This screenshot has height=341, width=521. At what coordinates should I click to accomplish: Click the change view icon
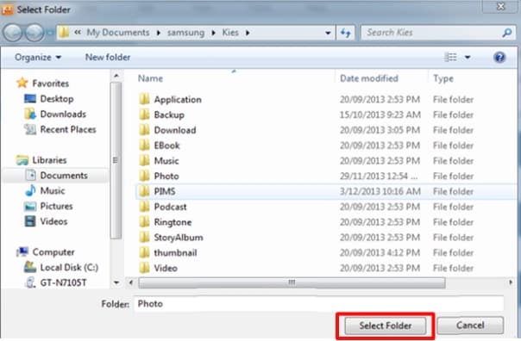pyautogui.click(x=450, y=57)
